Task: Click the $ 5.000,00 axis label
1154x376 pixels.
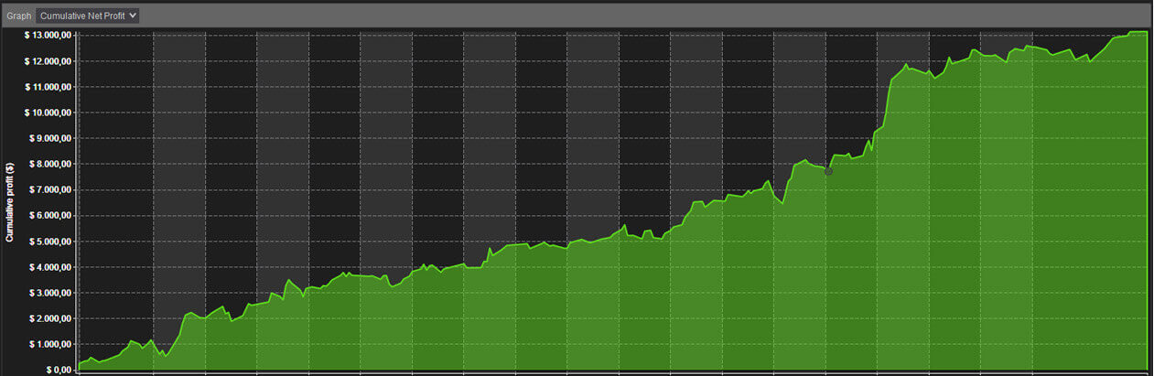Action: 51,242
